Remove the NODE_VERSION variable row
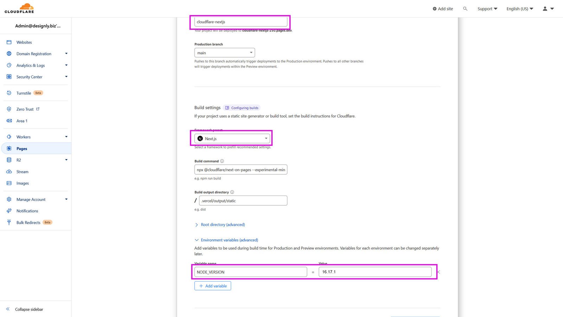 click(438, 272)
